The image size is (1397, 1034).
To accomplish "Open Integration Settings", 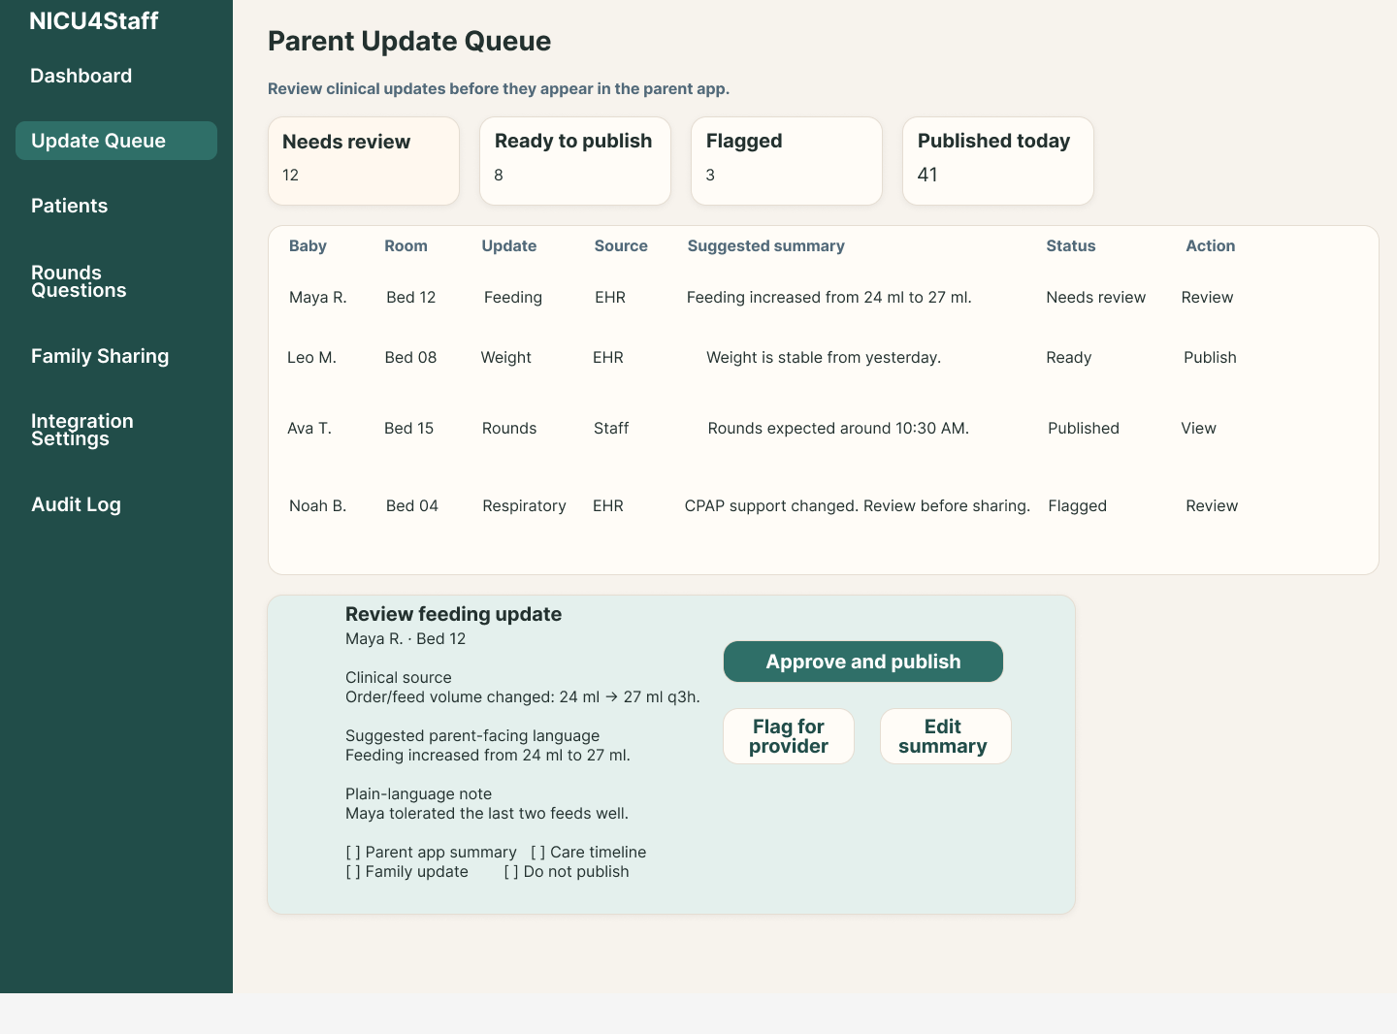I will point(82,430).
